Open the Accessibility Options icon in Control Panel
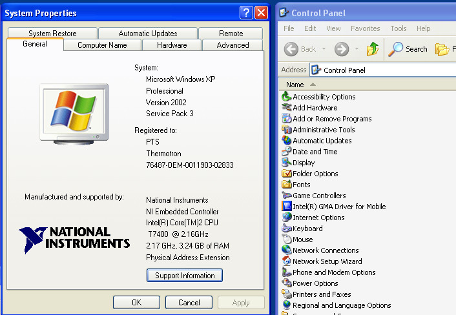Image resolution: width=456 pixels, height=315 pixels. click(x=287, y=96)
